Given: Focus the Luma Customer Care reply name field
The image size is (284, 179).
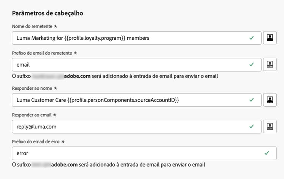Looking at the screenshot, I should point(129,100).
